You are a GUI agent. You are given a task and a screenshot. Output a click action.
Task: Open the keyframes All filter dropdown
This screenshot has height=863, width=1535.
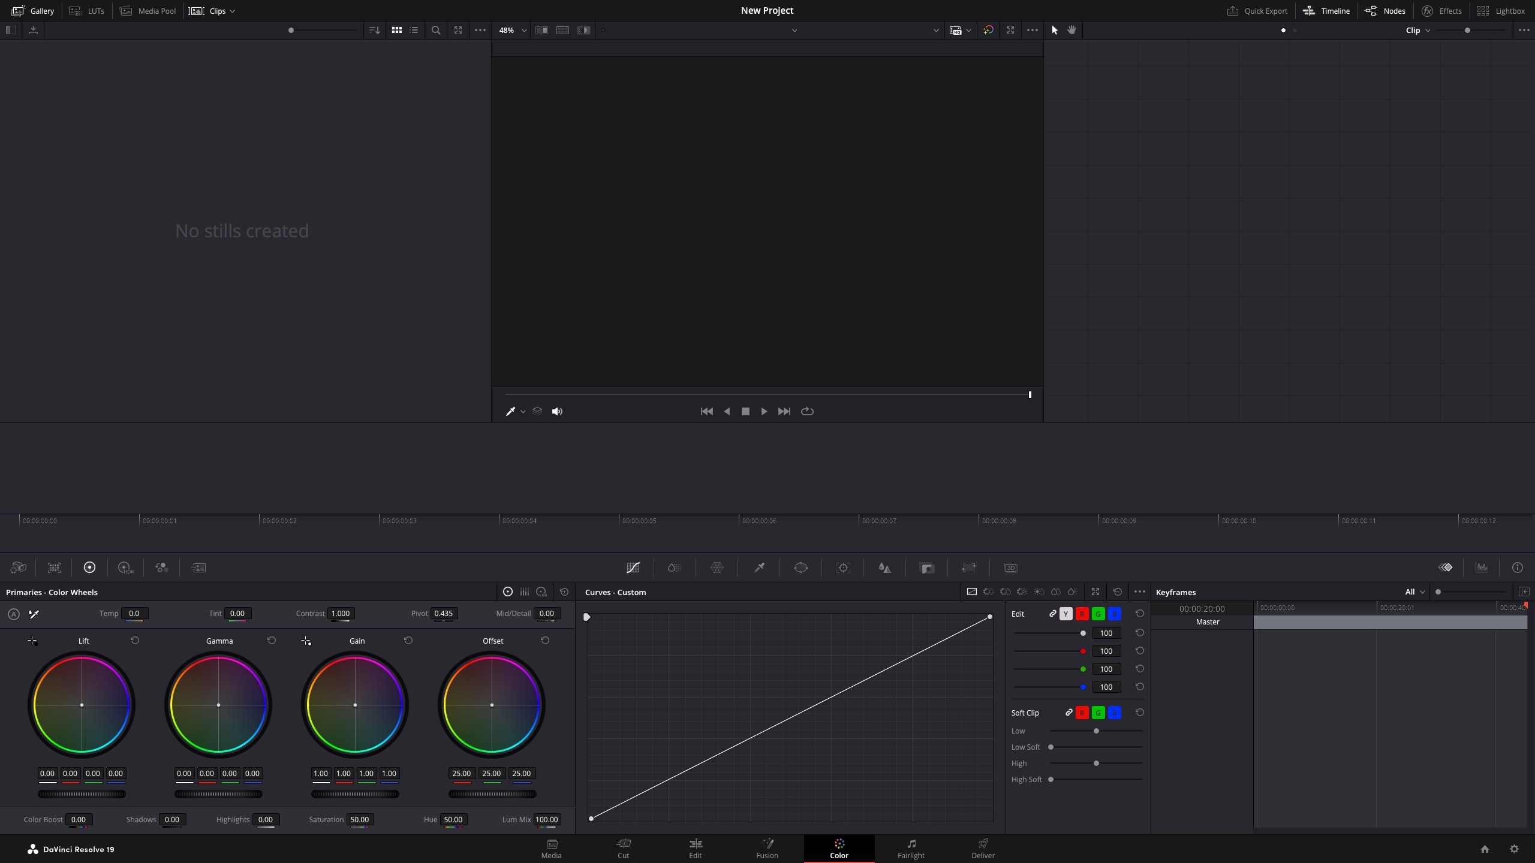(1415, 592)
